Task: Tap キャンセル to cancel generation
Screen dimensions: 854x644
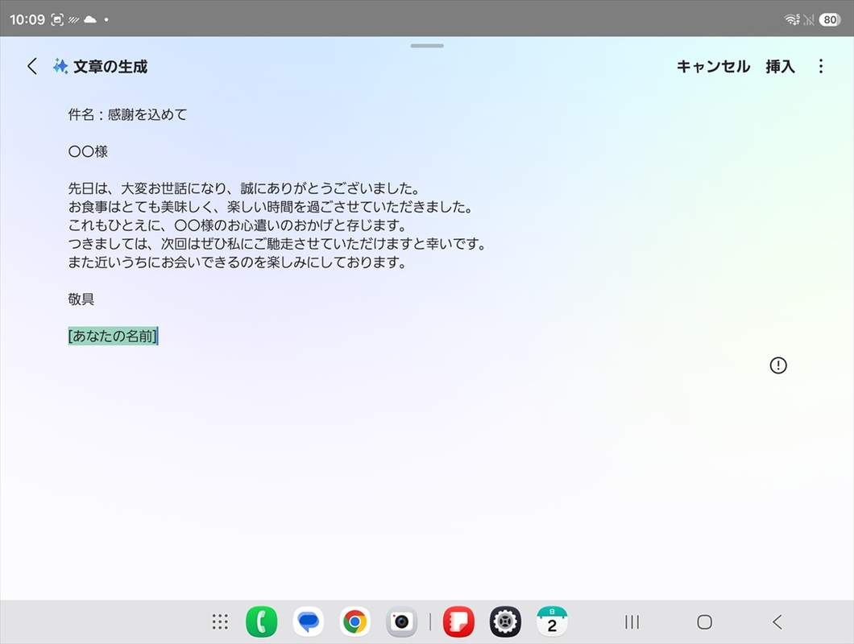Action: pyautogui.click(x=713, y=67)
